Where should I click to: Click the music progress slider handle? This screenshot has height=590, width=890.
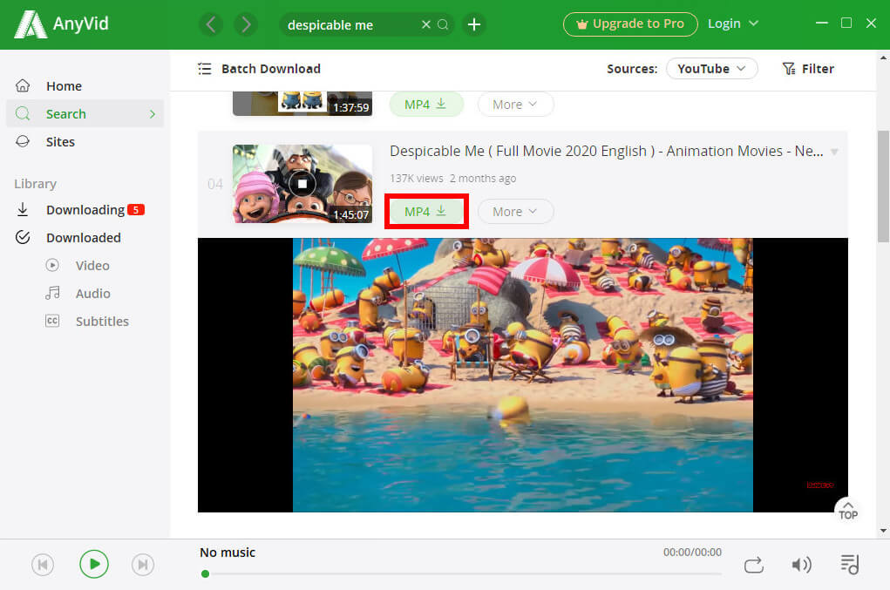(206, 574)
